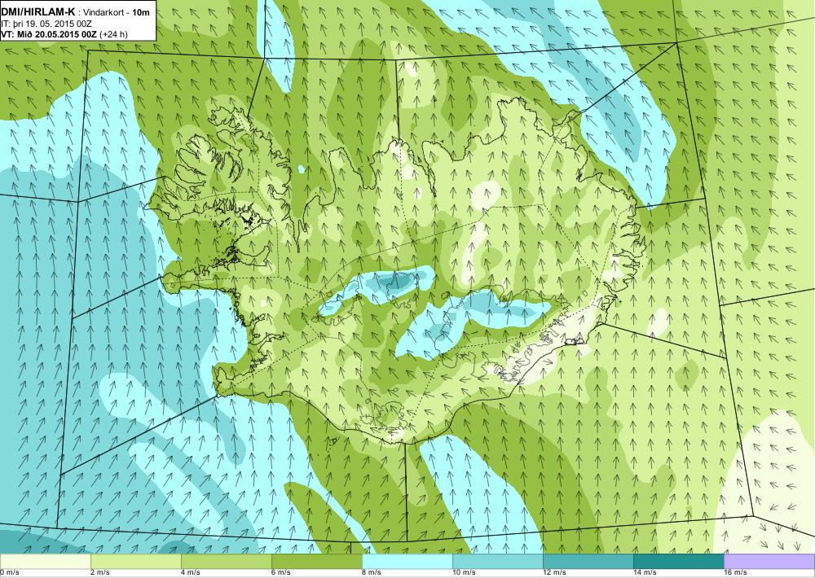Click the '12 m/s' legend label
815x578 pixels.
click(554, 573)
